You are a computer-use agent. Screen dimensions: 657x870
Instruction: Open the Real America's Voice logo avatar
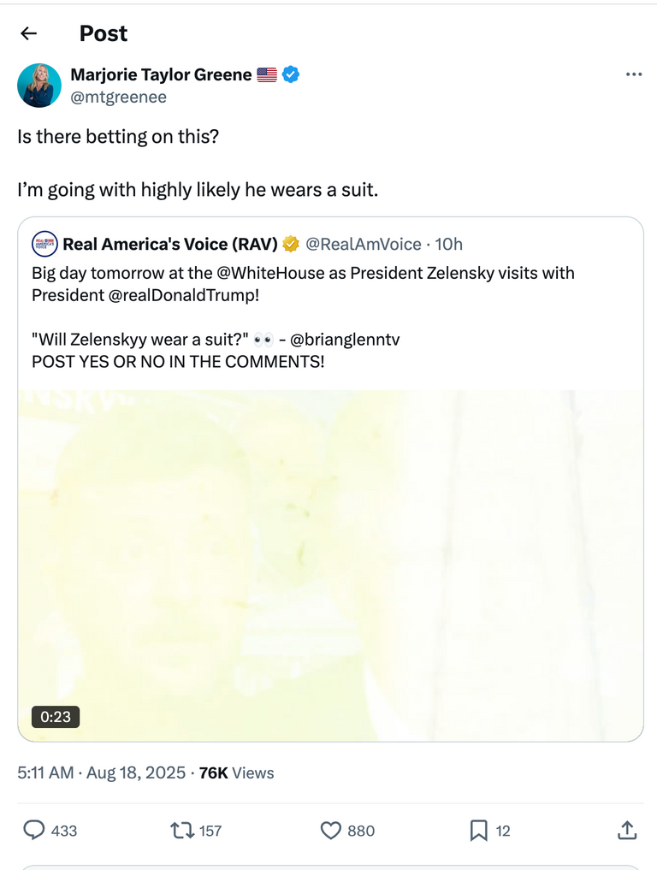click(44, 244)
